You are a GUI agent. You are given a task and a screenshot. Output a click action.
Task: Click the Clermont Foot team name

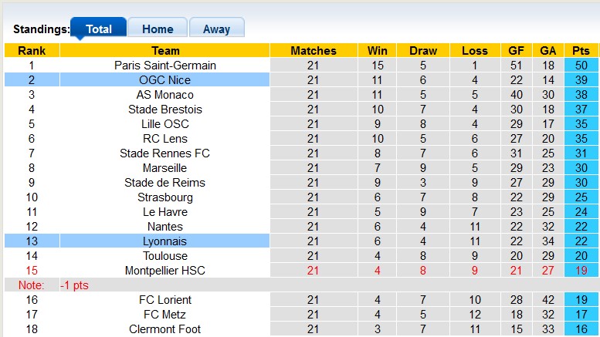[165, 329]
